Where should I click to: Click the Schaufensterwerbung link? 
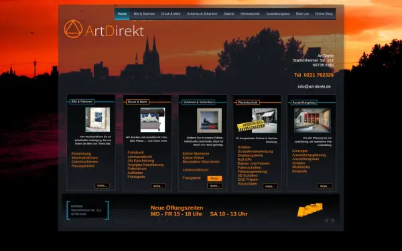click(x=255, y=151)
